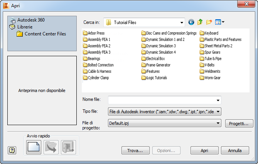Select the iFeatures folder
Screen dimensions: 258x164
coord(150,72)
